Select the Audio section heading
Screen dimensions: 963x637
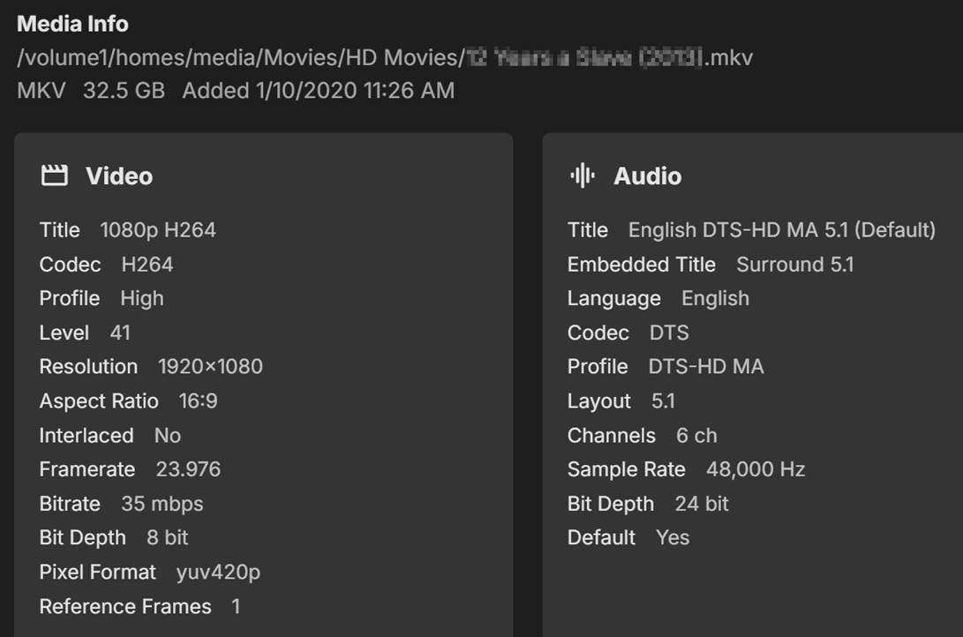[x=647, y=176]
